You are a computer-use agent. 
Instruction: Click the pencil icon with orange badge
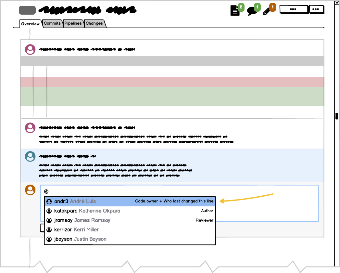267,11
